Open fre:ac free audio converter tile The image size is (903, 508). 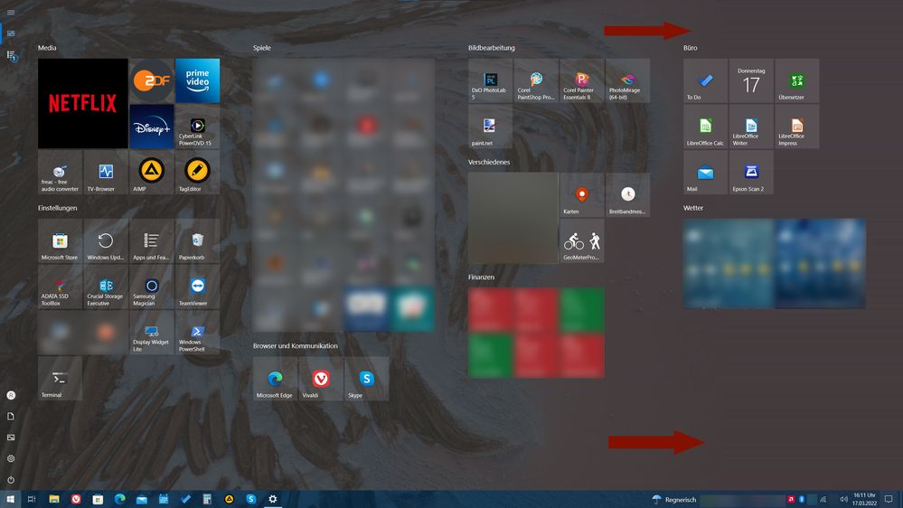tap(60, 173)
